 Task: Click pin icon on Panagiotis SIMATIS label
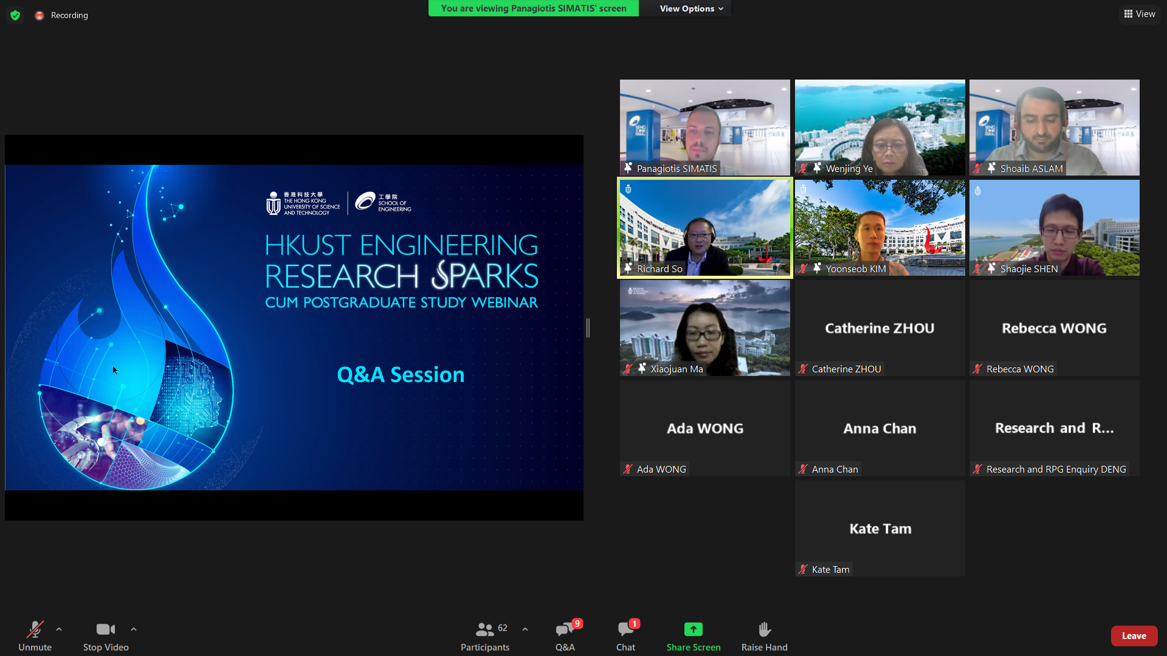[628, 168]
